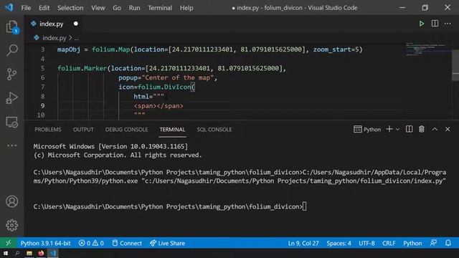The image size is (459, 258).
Task: Go to line via Ln 9, Col 27
Action: 303,243
